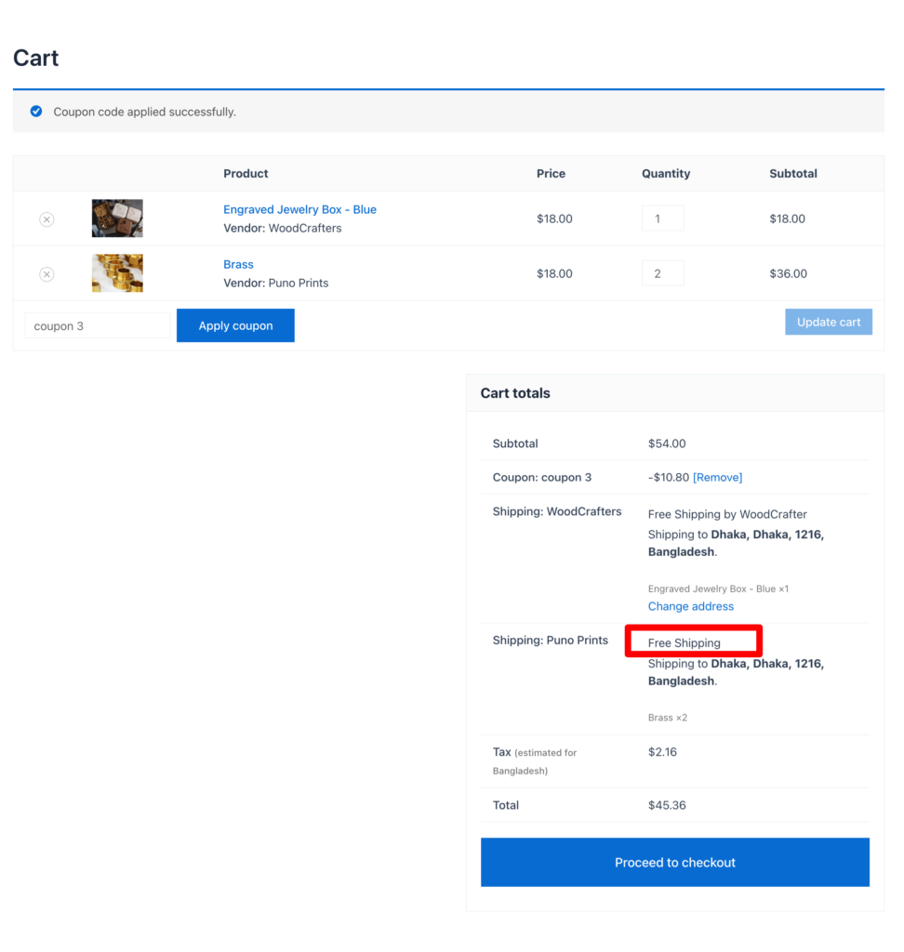
Task: Click the blue checkmark in the coupon notice
Action: [35, 111]
